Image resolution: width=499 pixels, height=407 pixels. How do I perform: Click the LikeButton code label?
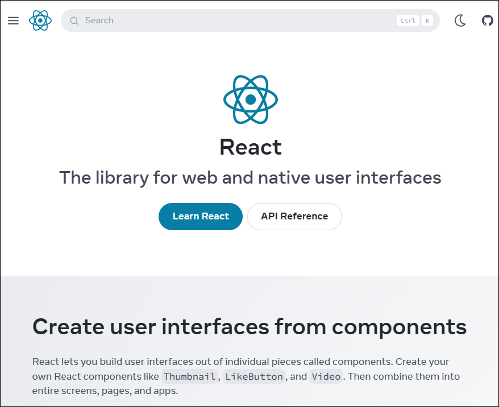[x=253, y=376]
